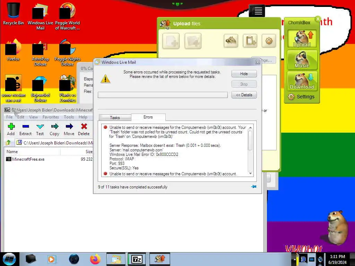Select MinecraftFree.exe in 7-Zip list
355x266 pixels.
(28, 159)
